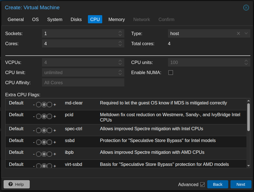
Task: Switch to the Memory tab
Action: coord(116,19)
